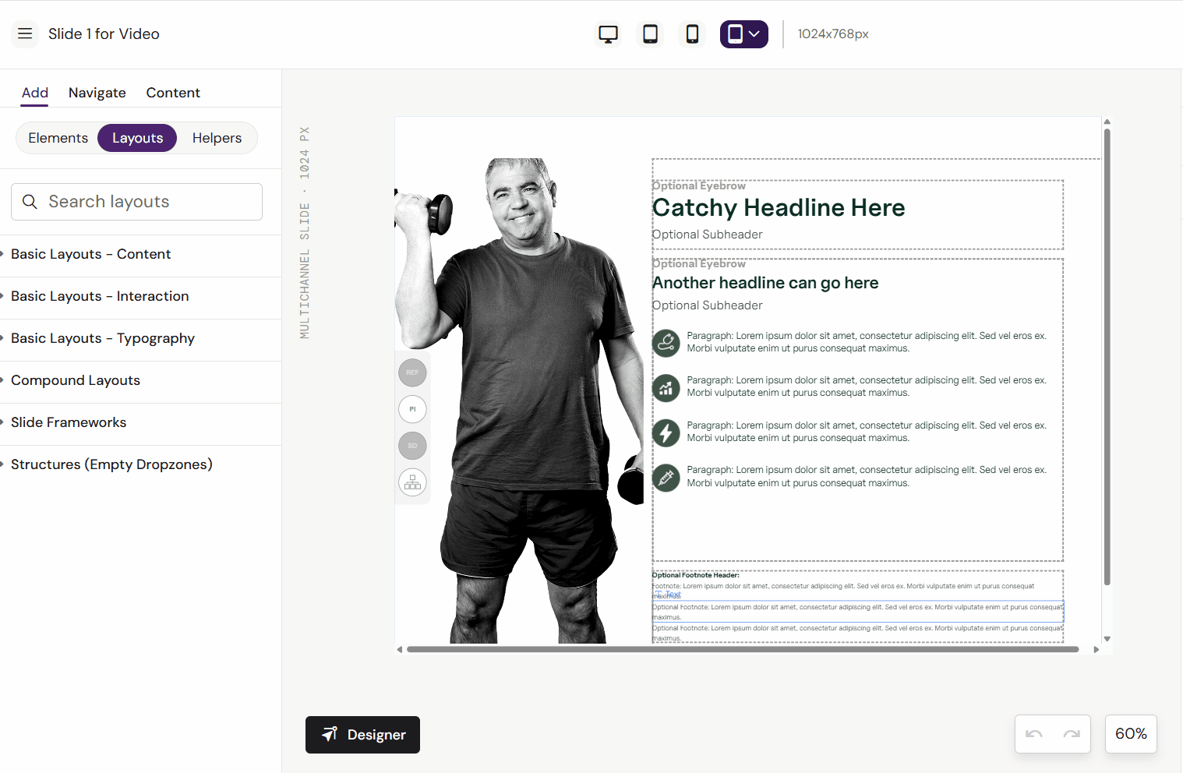Open the 60% zoom level control
The image size is (1183, 773).
pyautogui.click(x=1130, y=734)
